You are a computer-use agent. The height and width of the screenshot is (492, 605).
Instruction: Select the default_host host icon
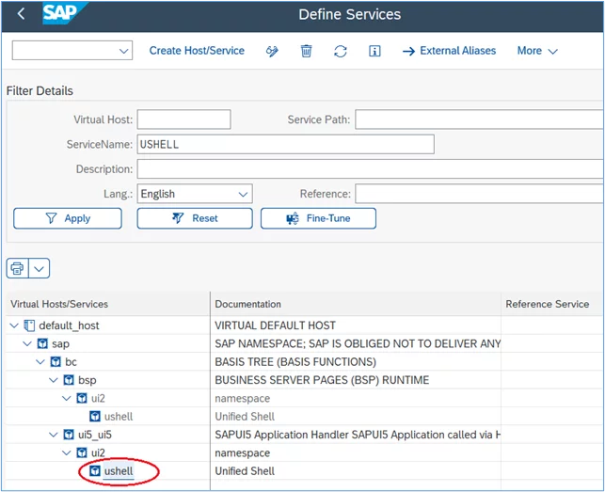(x=29, y=325)
